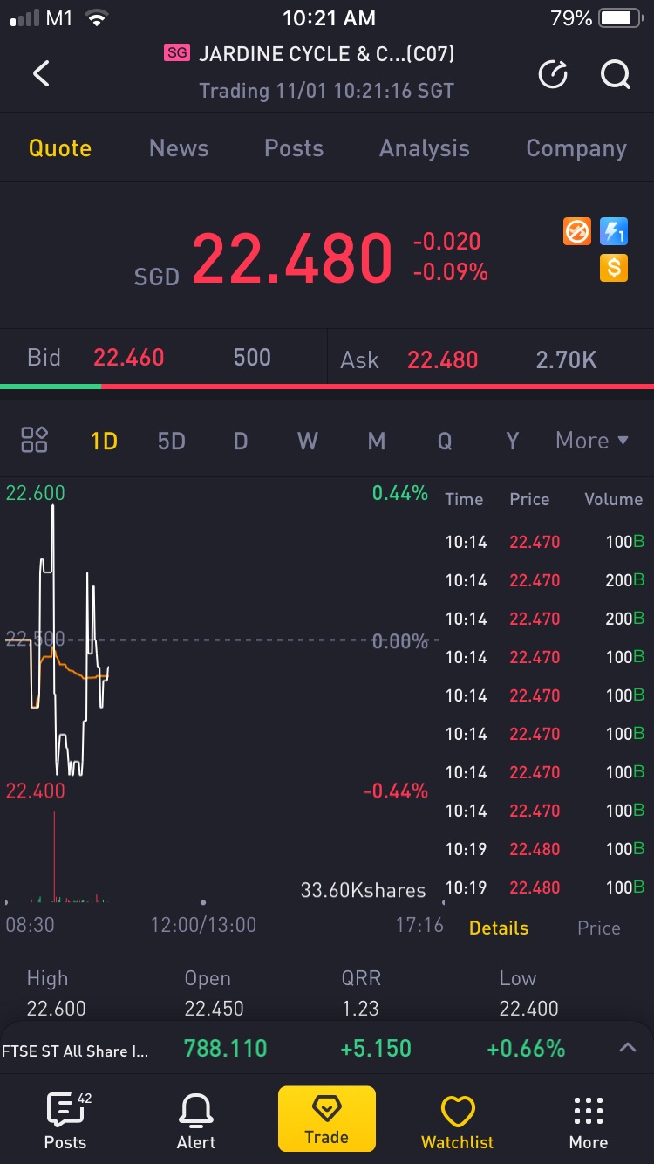Tap the -0.09% change percentage
Image resolution: width=654 pixels, height=1164 pixels.
(450, 271)
